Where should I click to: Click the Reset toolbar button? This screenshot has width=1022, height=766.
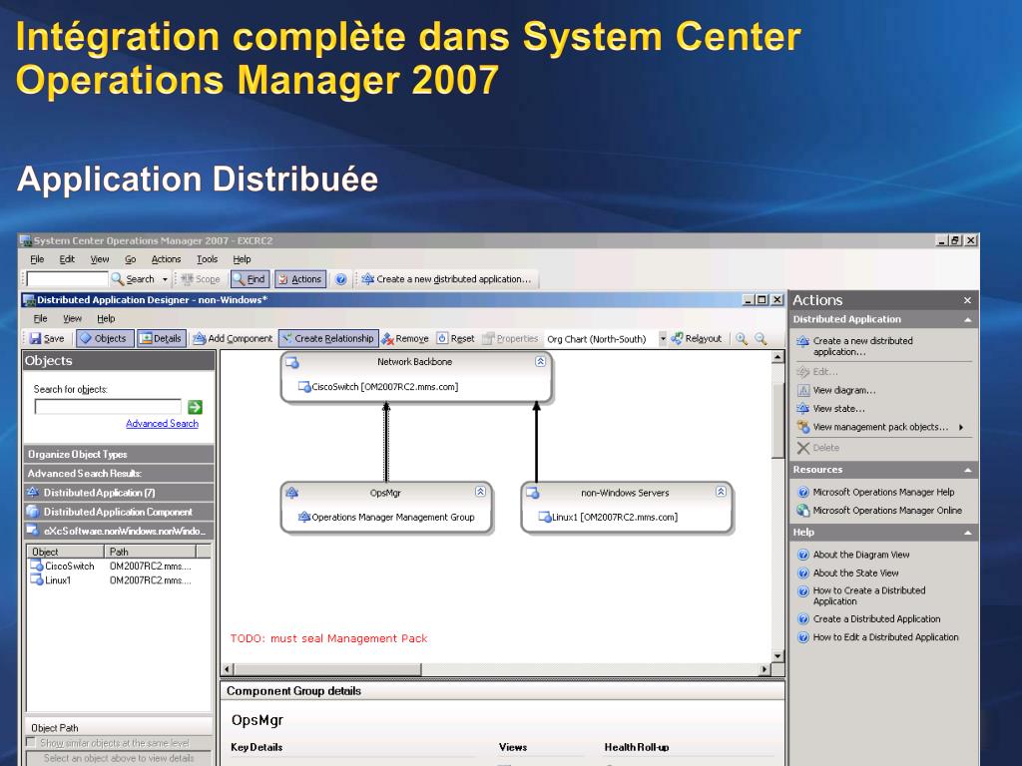tap(455, 339)
